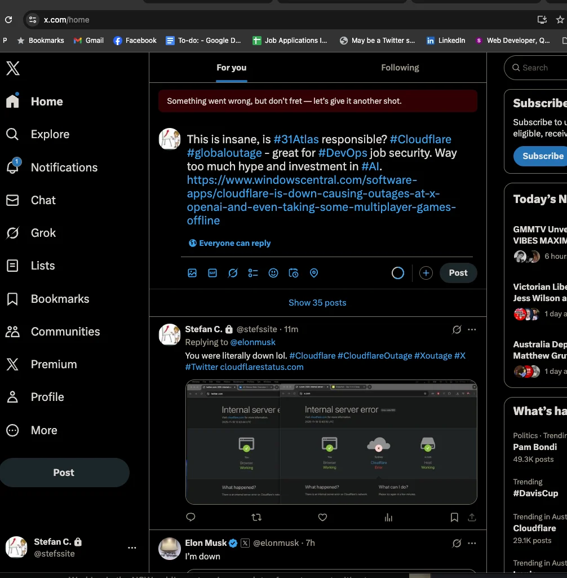This screenshot has height=578, width=567.
Task: Open Lists from sidebar
Action: 30,266
